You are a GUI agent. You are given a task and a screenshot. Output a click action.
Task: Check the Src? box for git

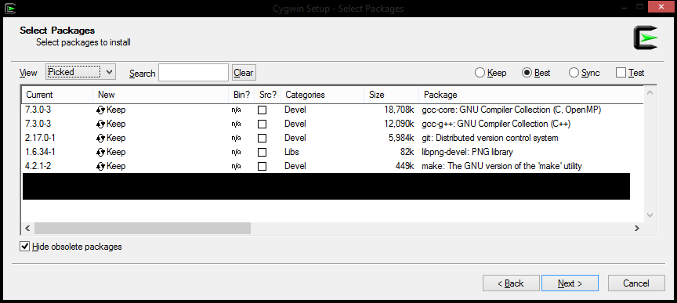point(262,138)
